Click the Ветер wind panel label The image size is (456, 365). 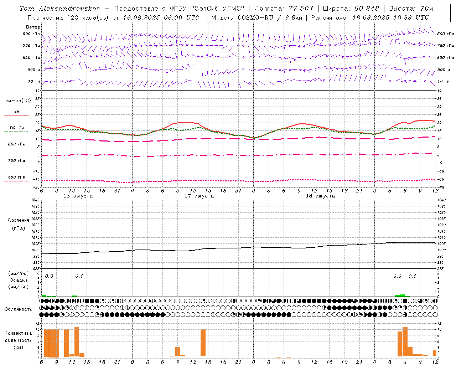[33, 27]
